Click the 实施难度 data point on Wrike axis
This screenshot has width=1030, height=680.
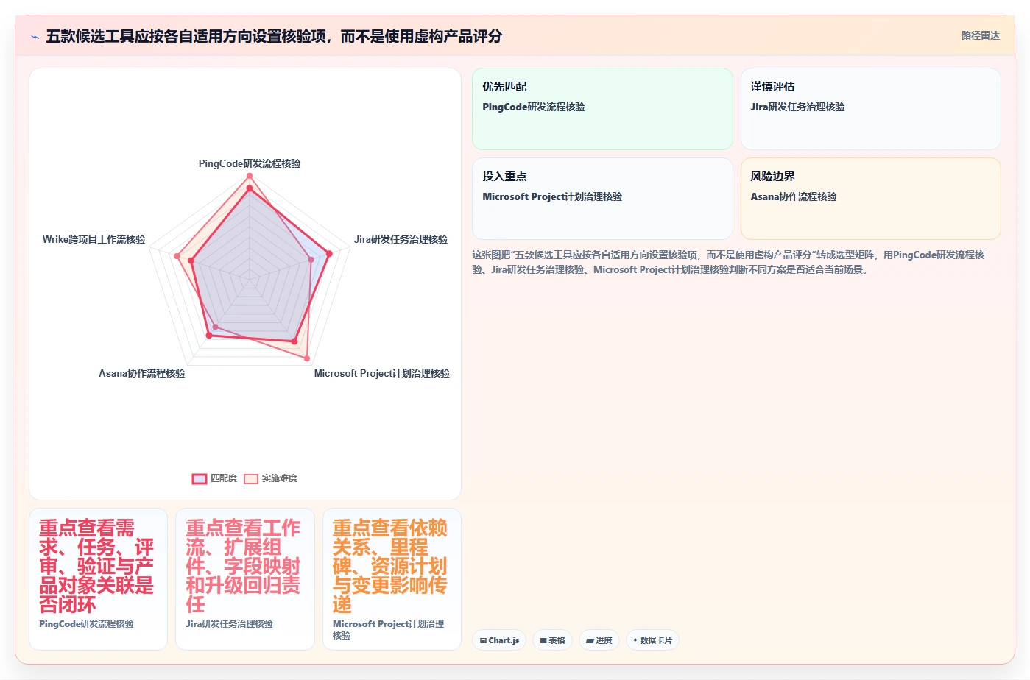(x=177, y=256)
